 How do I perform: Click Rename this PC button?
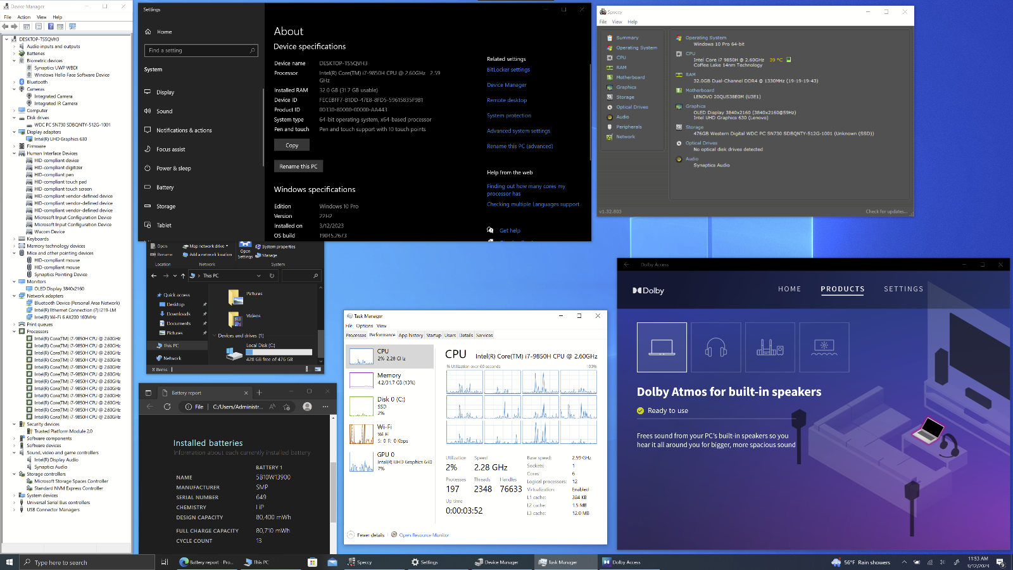(298, 167)
